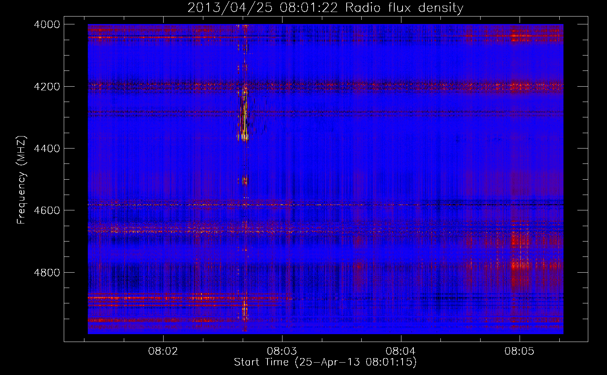Image resolution: width=607 pixels, height=375 pixels.
Task: Click the 4000 frequency tick label
Action: [47, 24]
